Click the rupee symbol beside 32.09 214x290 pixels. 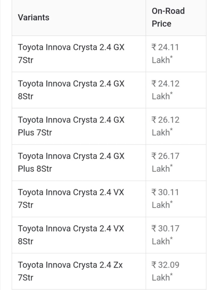154,265
